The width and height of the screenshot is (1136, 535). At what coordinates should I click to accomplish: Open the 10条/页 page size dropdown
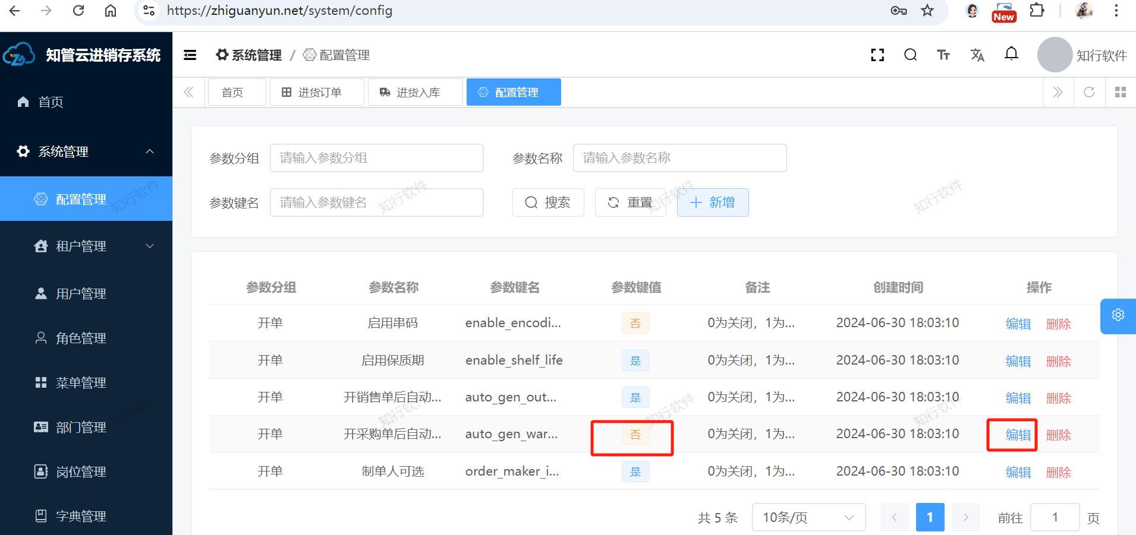[x=808, y=517]
